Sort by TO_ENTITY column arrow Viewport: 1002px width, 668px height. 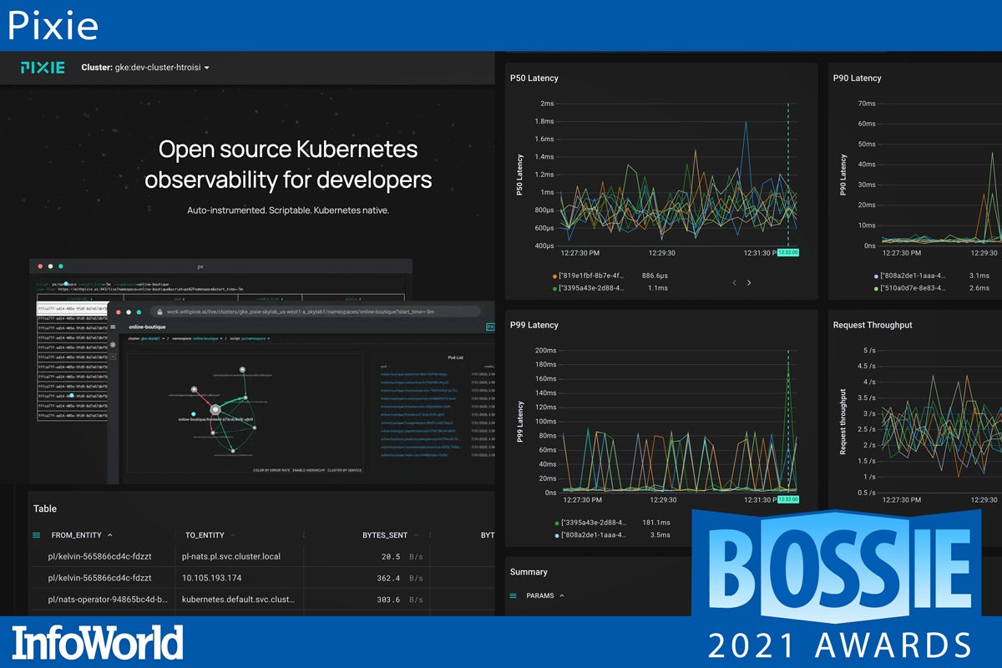tap(233, 535)
